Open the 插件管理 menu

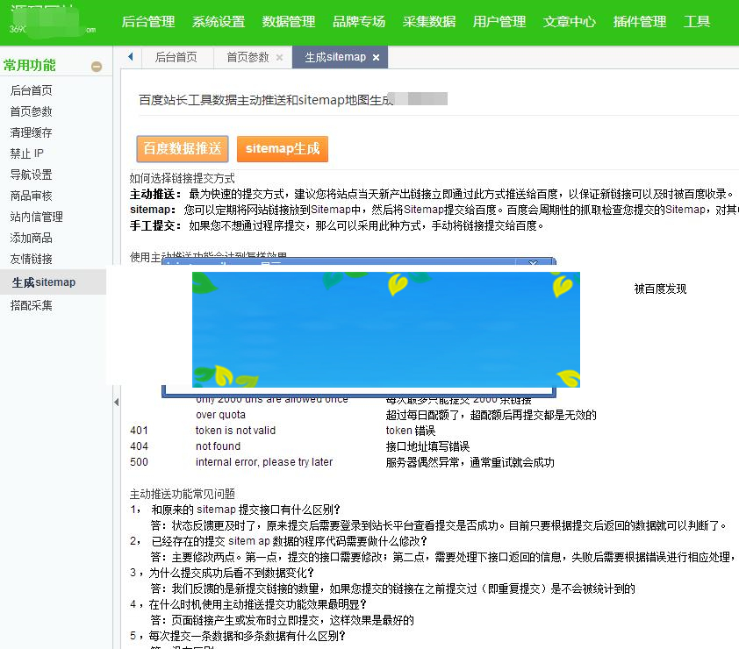[x=640, y=21]
